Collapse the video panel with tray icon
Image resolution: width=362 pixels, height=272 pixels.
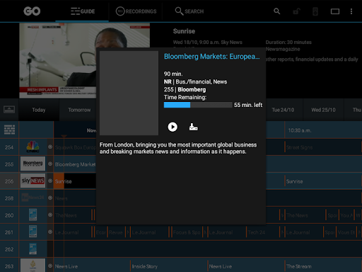coord(9,110)
